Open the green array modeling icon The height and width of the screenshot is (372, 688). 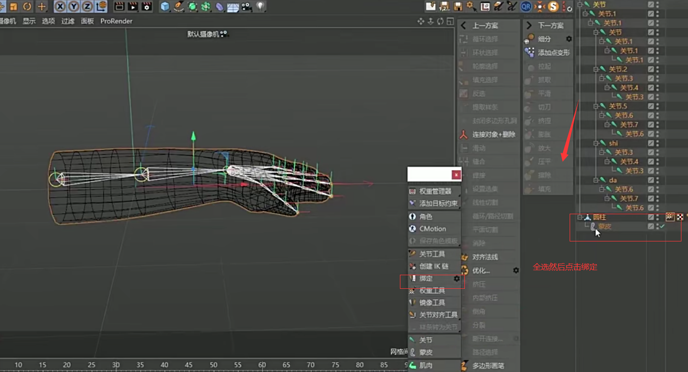tap(205, 7)
